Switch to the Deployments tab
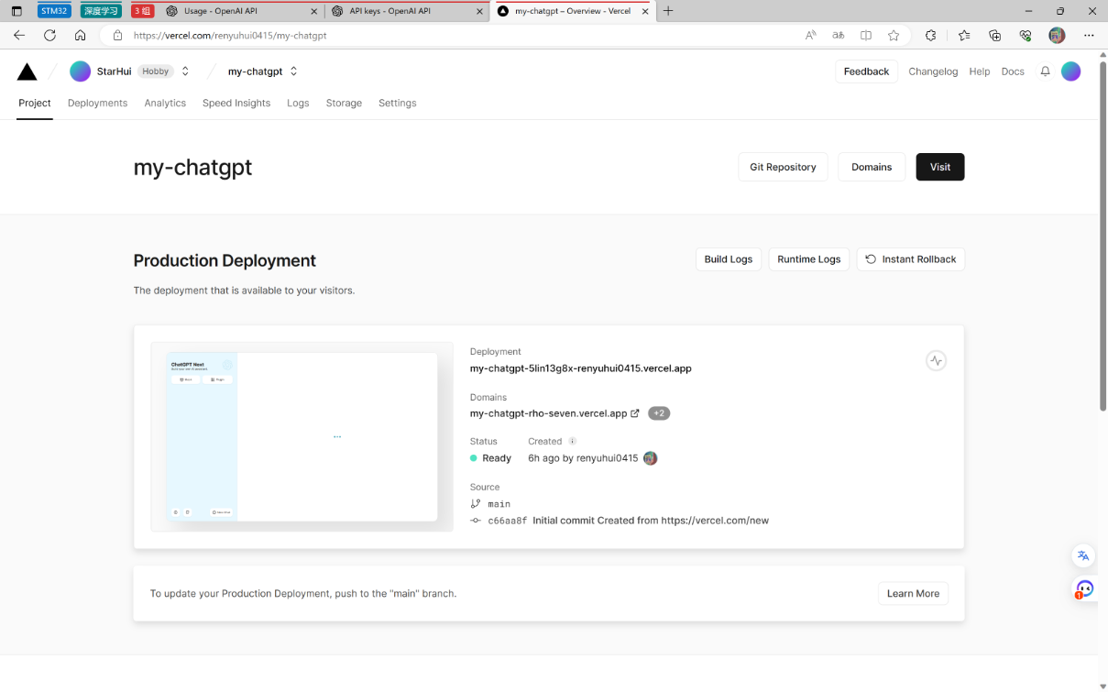The width and height of the screenshot is (1108, 692). (x=97, y=104)
